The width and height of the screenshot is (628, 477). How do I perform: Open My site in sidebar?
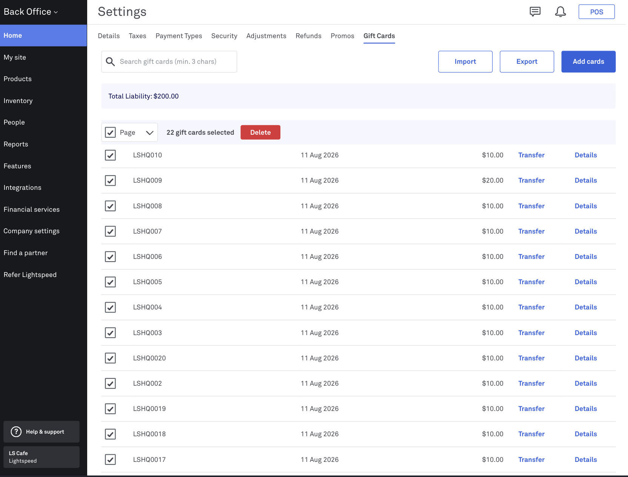(x=43, y=57)
